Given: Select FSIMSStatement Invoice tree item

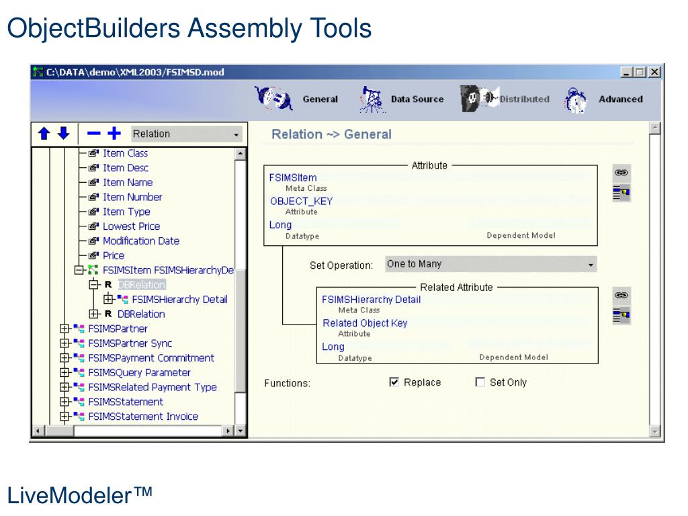Looking at the screenshot, I should coord(143,417).
